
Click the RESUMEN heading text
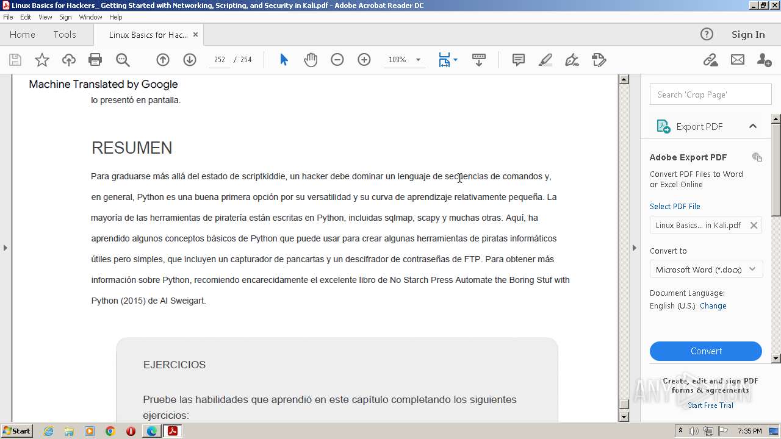(132, 148)
